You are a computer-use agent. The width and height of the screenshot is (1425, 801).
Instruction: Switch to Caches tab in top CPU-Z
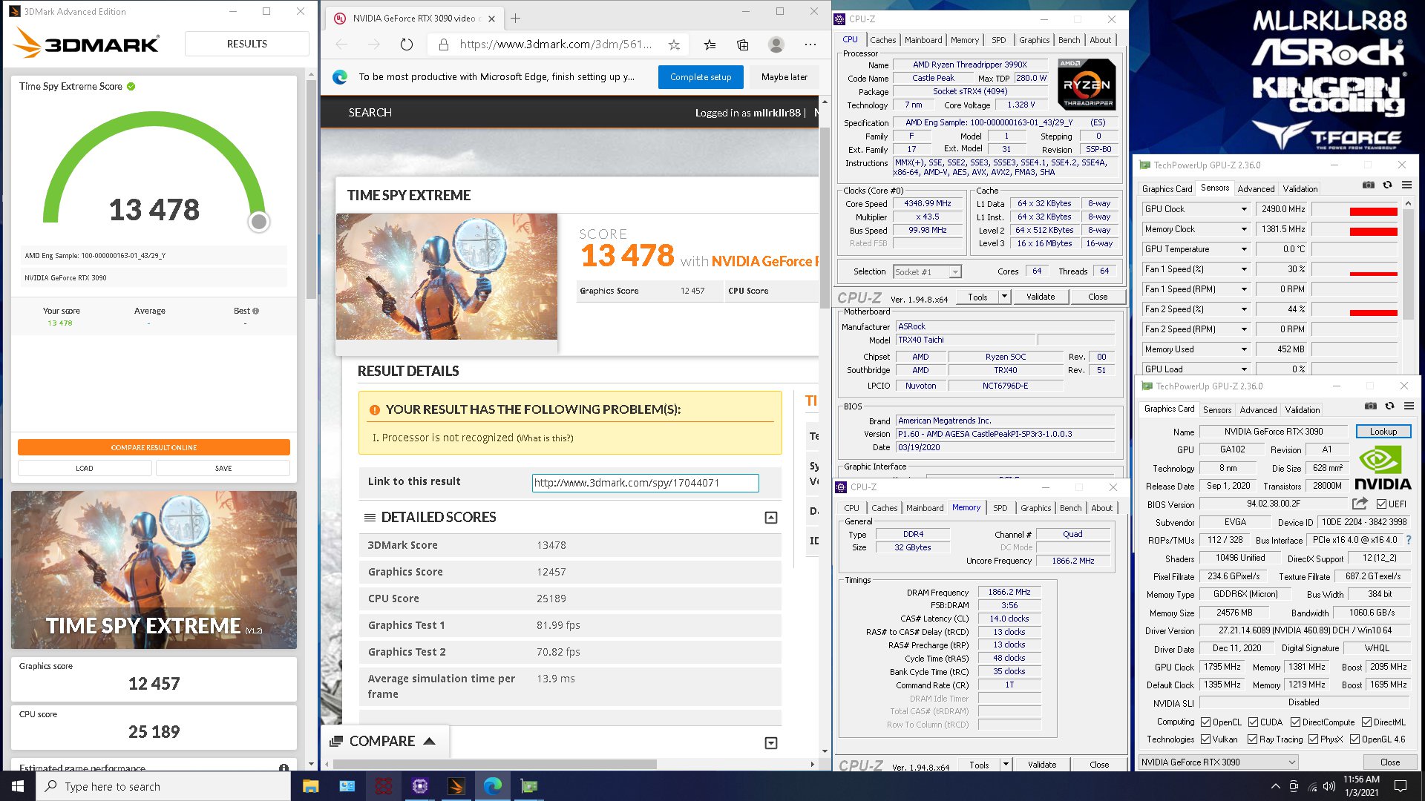click(x=882, y=40)
